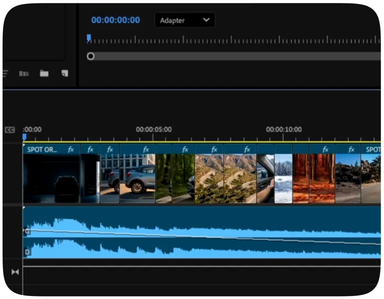The image size is (384, 299).
Task: Click fx badge on silver SUV clip
Action: click(145, 149)
